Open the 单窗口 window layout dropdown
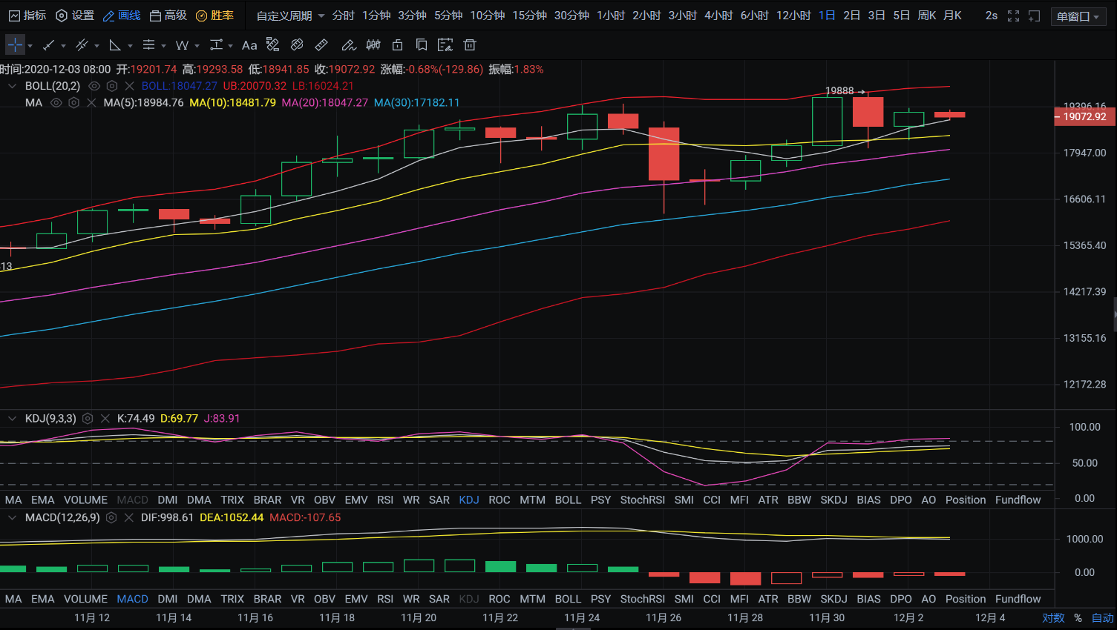The height and width of the screenshot is (630, 1117). 1078,16
